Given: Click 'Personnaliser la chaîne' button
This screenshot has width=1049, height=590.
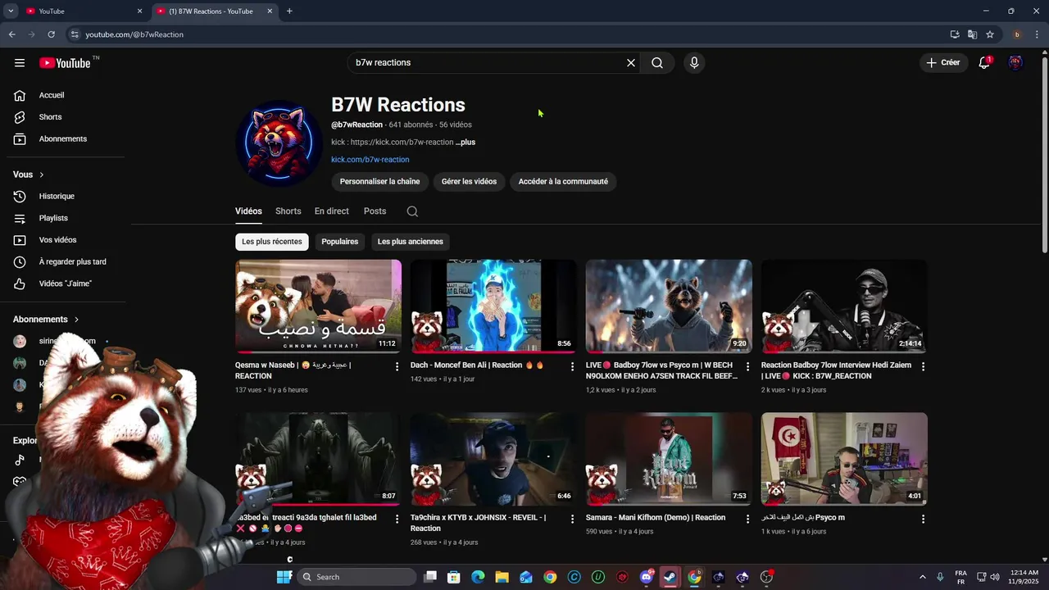Looking at the screenshot, I should pos(379,182).
